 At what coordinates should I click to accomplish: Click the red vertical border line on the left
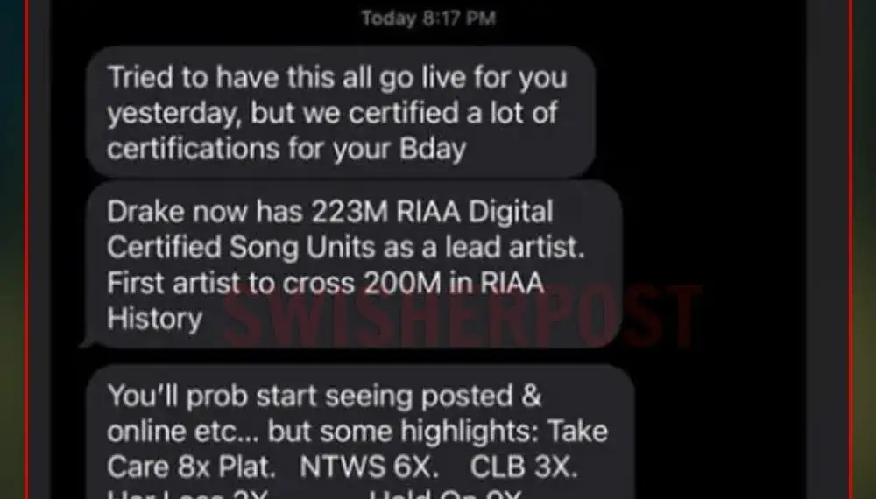tap(27, 249)
